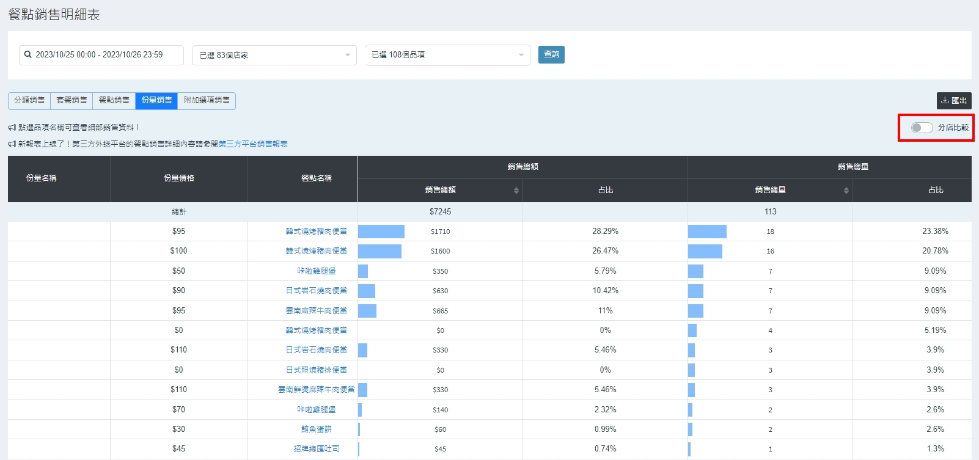This screenshot has height=460, width=979.
Task: Select the 附加選項銷售 tab
Action: tap(207, 100)
